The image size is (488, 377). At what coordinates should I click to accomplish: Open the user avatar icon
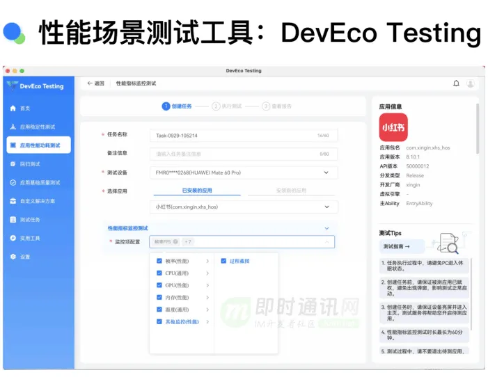point(471,83)
